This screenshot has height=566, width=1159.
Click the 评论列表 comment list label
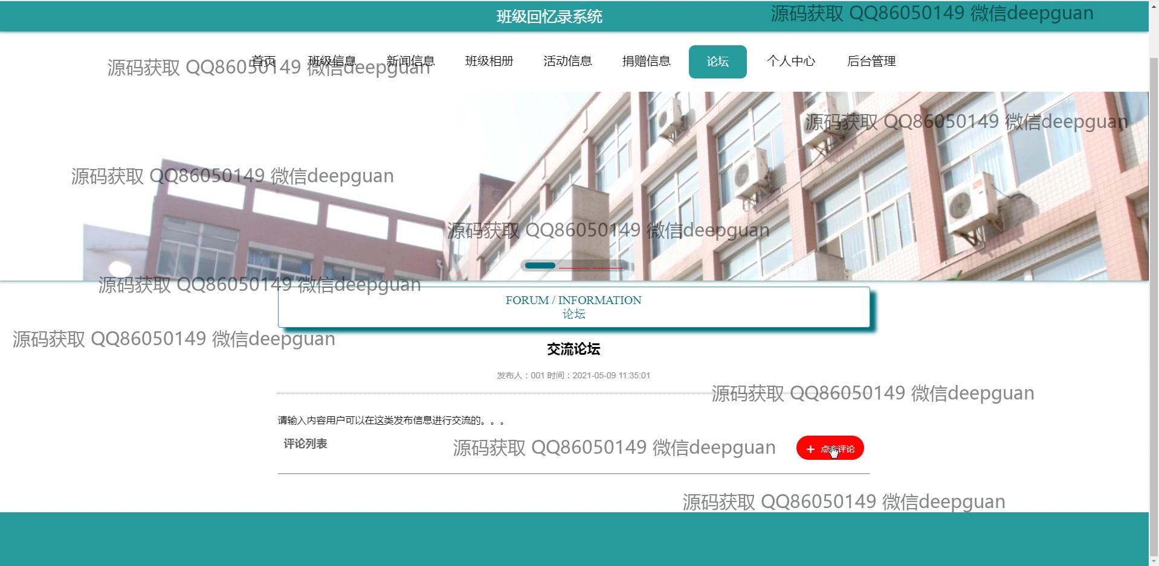pyautogui.click(x=305, y=444)
